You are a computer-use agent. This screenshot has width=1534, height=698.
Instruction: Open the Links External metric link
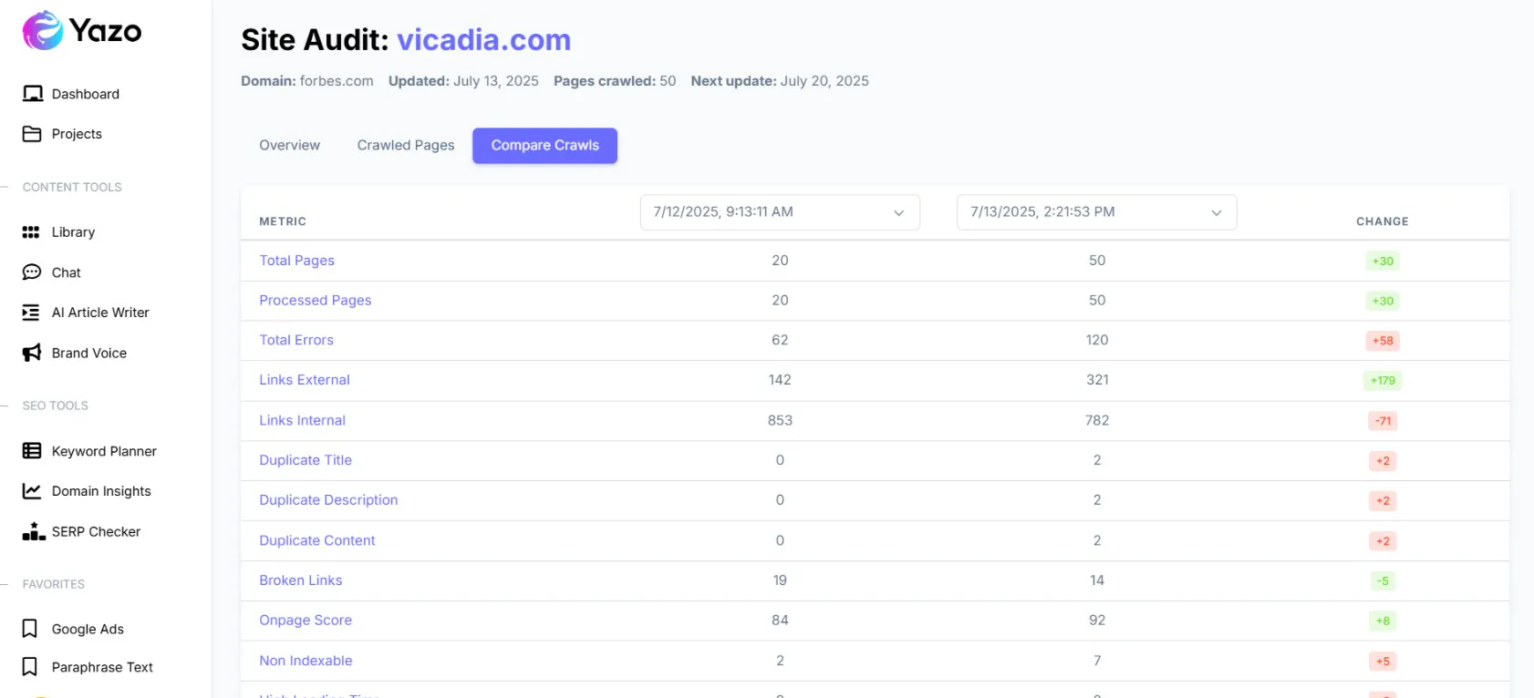tap(304, 380)
